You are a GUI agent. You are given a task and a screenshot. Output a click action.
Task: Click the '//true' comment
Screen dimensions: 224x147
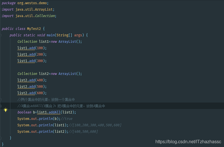[x=67, y=119]
